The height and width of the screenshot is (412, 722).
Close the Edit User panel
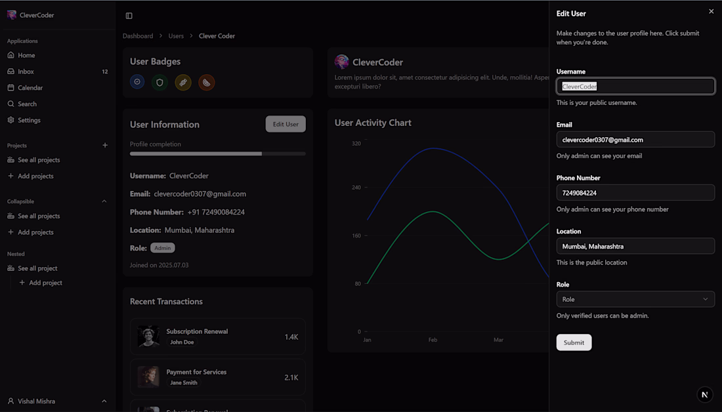(711, 12)
